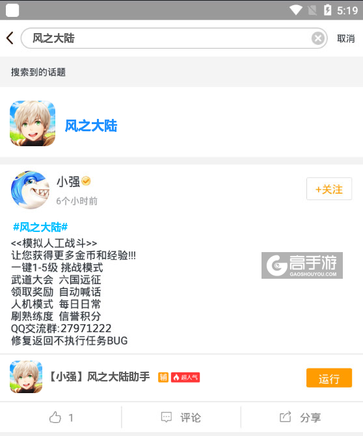Open the #风之大陆# hashtag
This screenshot has height=436, width=363.
(x=40, y=227)
